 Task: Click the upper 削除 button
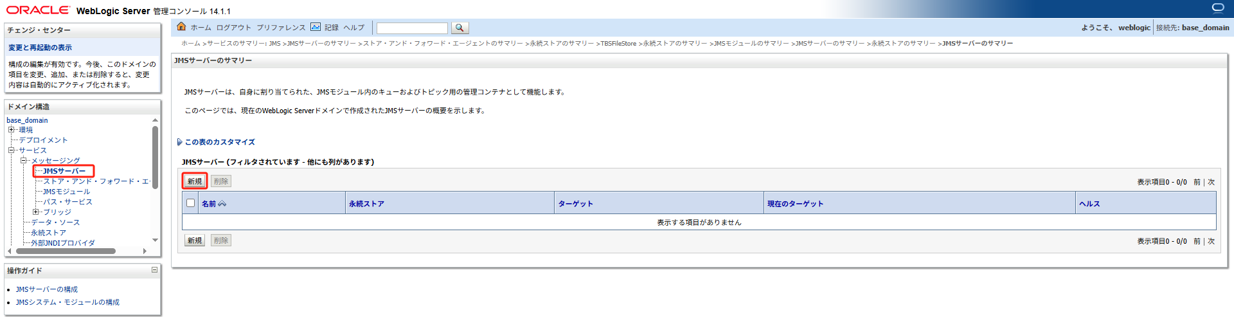tap(221, 181)
